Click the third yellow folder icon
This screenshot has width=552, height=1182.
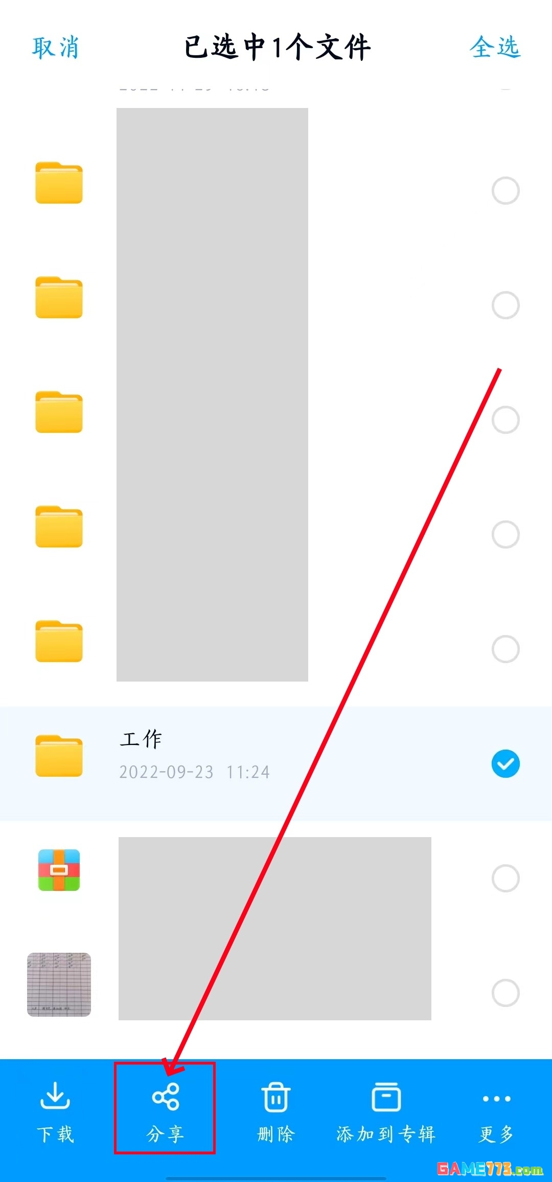coord(59,412)
